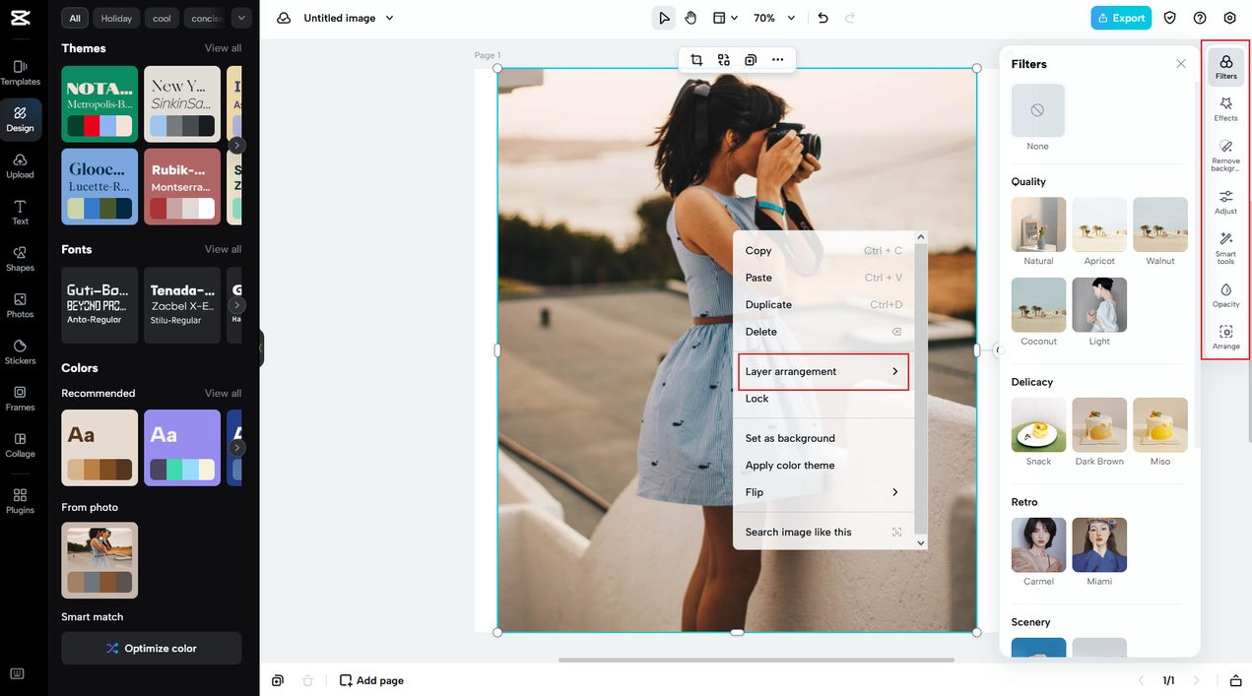Click the undo arrow in top toolbar
The height and width of the screenshot is (696, 1252).
pos(824,18)
